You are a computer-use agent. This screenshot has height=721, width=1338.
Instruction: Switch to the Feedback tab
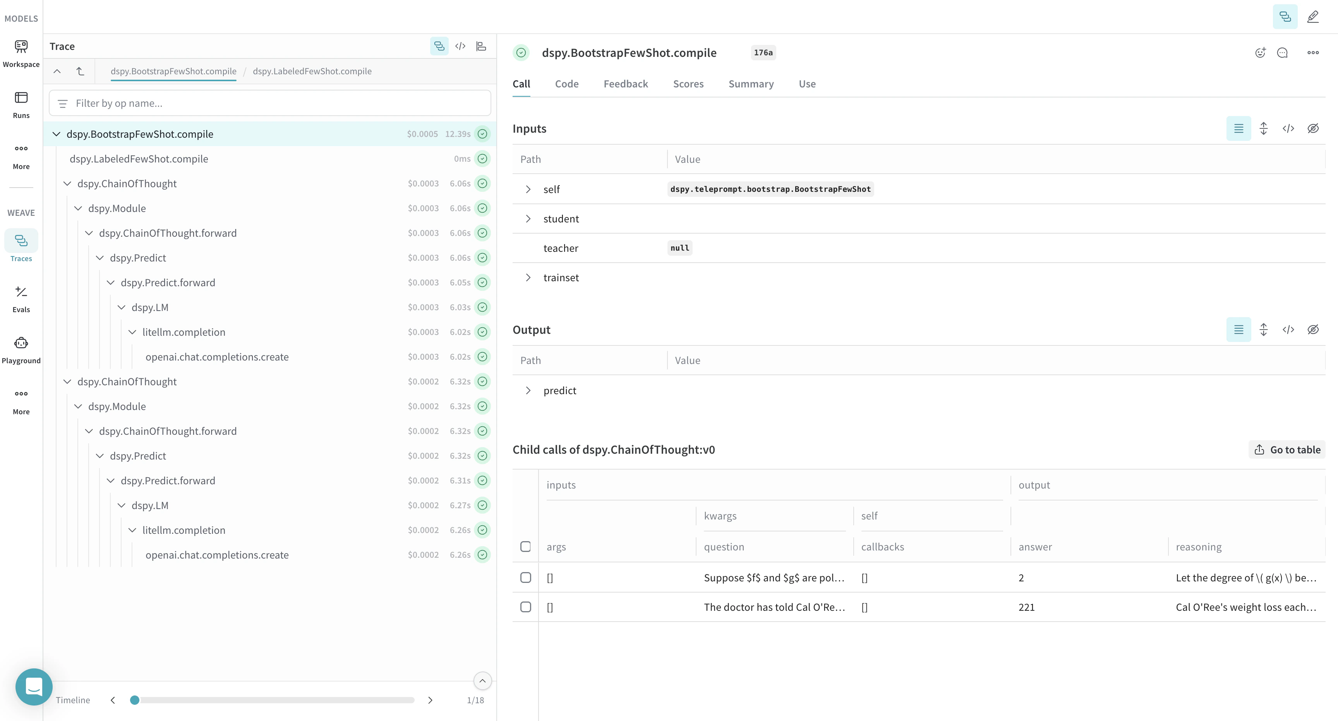pyautogui.click(x=625, y=84)
